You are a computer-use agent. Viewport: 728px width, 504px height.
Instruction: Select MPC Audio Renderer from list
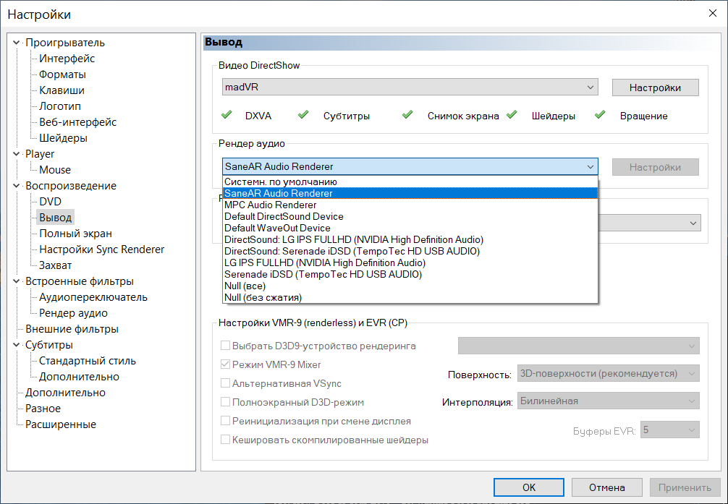tap(271, 205)
